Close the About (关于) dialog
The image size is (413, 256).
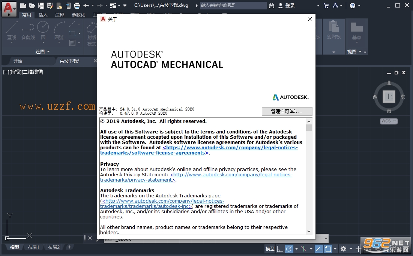tap(310, 19)
